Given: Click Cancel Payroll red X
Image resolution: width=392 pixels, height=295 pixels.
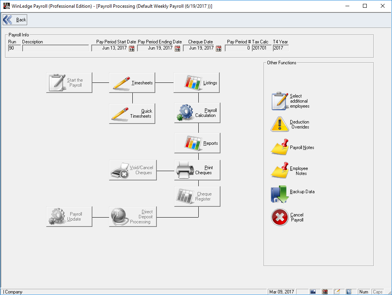Looking at the screenshot, I should point(280,217).
